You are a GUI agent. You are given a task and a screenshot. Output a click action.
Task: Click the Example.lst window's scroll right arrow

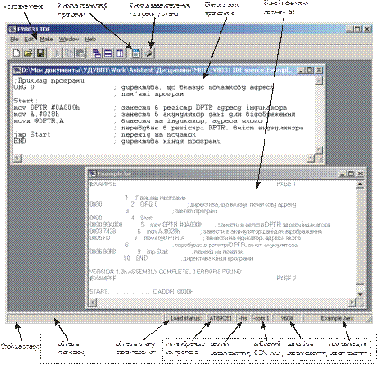point(353,303)
